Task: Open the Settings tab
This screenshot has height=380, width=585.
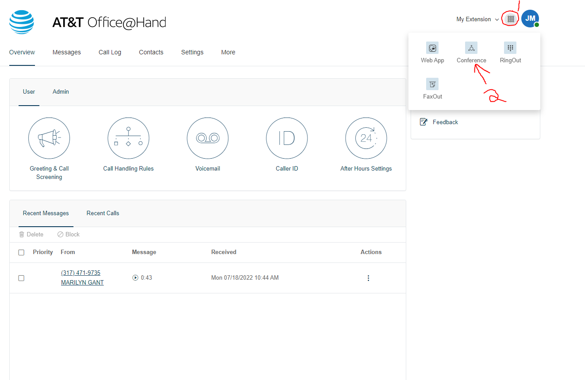Action: 192,52
